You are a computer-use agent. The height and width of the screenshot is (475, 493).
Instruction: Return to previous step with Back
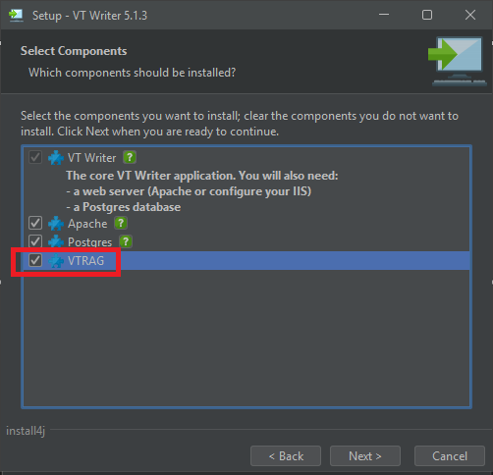(286, 455)
